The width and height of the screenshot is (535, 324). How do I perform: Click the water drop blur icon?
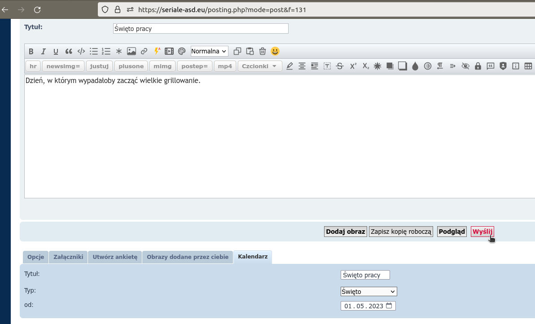click(415, 66)
